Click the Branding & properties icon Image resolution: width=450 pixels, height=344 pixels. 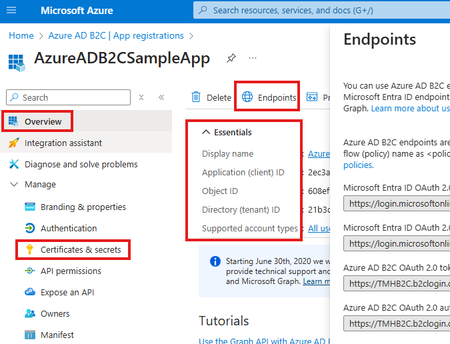click(30, 207)
